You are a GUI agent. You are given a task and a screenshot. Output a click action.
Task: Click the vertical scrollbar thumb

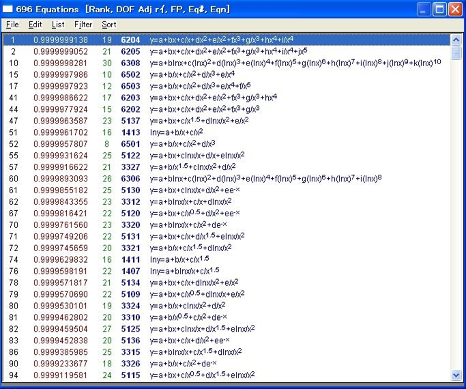point(456,53)
